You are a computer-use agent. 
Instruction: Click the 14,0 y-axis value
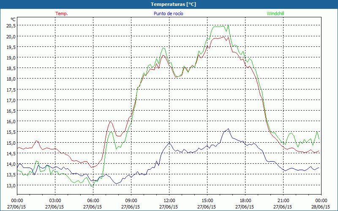pyautogui.click(x=11, y=164)
